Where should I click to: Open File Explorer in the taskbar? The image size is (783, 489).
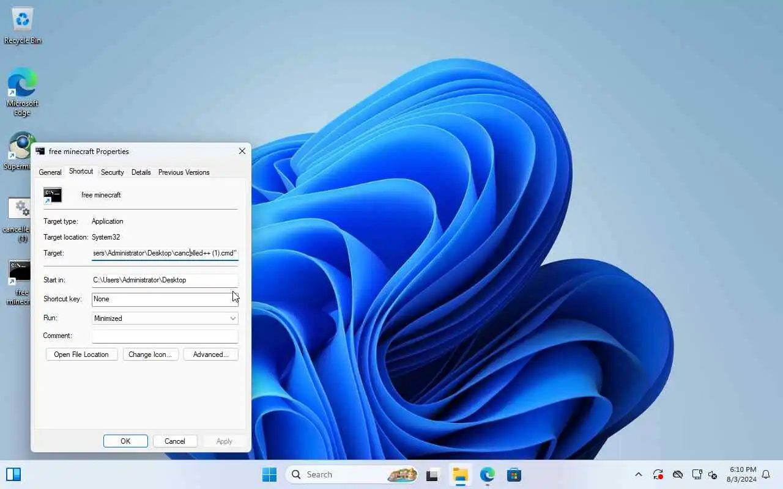tap(460, 474)
